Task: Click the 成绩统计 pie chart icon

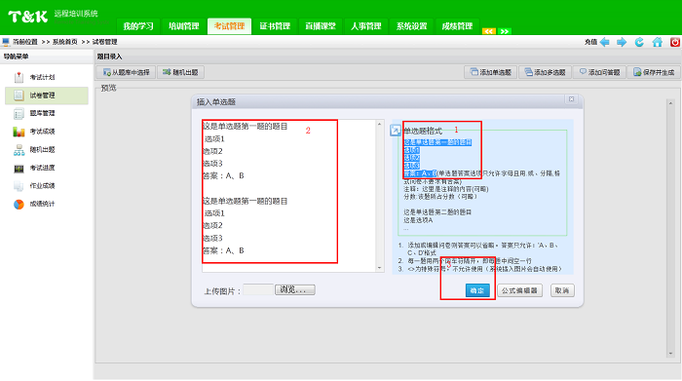Action: [19, 204]
